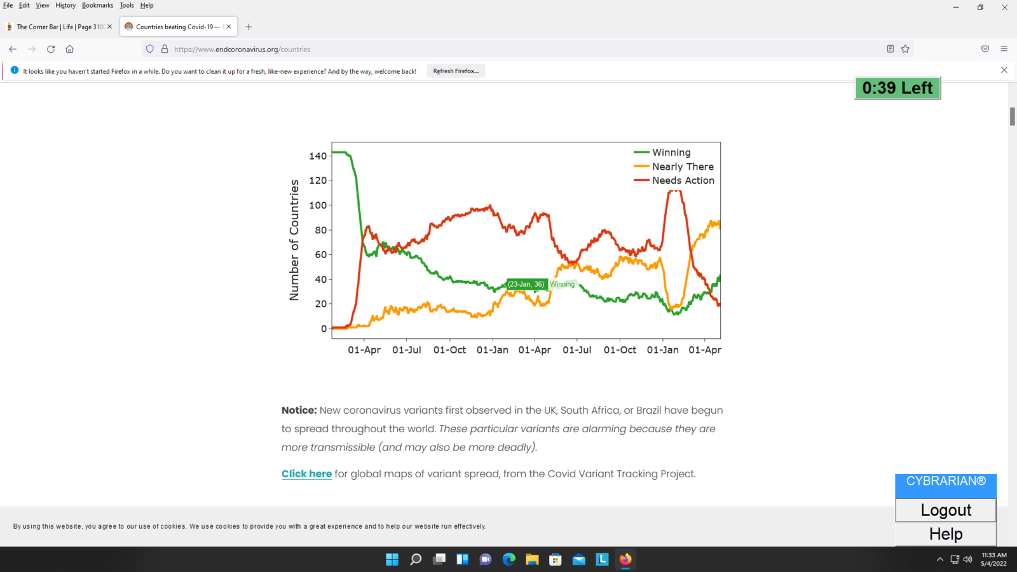Open taskbar search

(416, 559)
